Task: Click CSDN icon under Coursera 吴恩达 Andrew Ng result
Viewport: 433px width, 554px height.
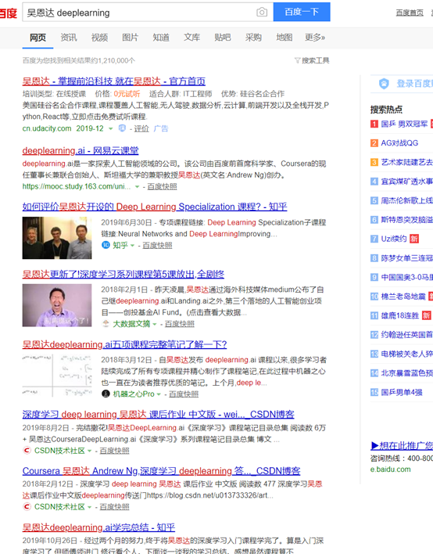Action: [x=27, y=506]
